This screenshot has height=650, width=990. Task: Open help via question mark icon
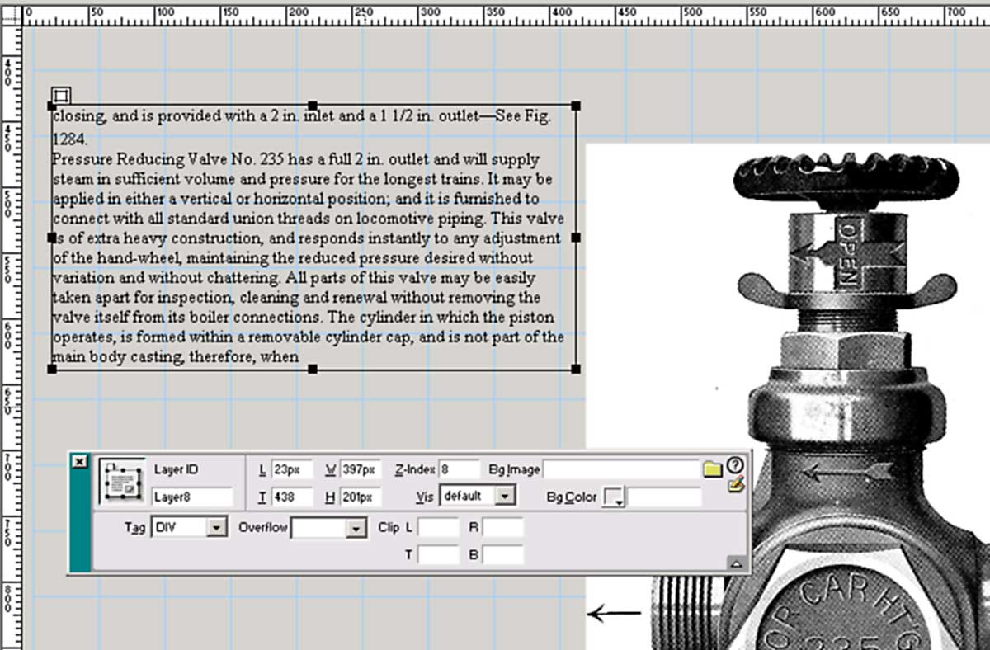tap(734, 465)
